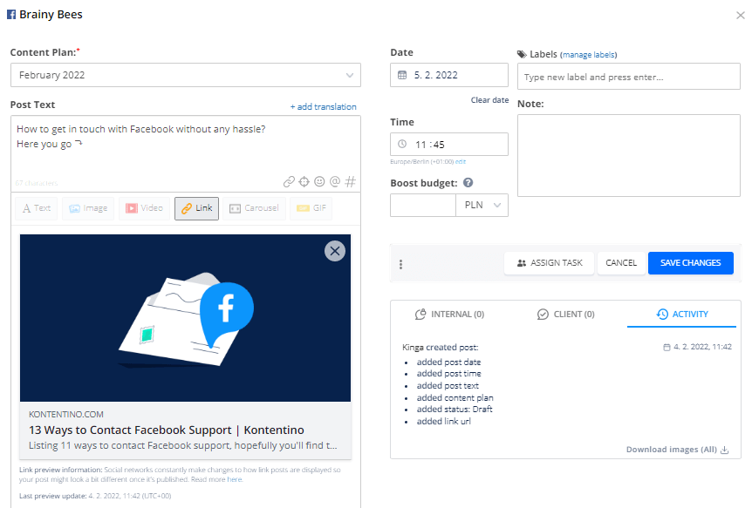Switch to the INTERNAL (0) comments tab
This screenshot has height=508, width=752.
449,315
